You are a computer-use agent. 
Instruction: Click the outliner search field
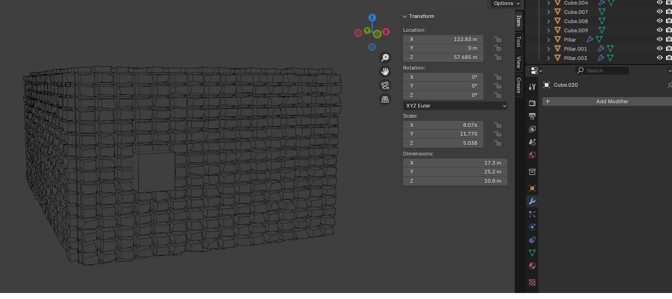[602, 70]
